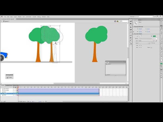Open the Control menu
This screenshot has height=122, width=163.
pyautogui.click(x=34, y=17)
